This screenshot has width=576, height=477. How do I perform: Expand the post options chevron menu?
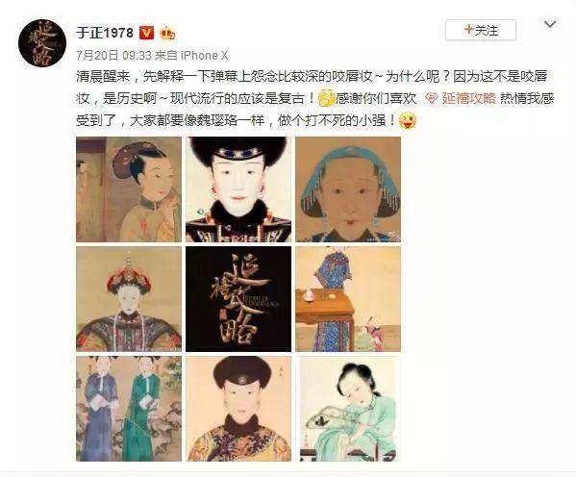549,25
